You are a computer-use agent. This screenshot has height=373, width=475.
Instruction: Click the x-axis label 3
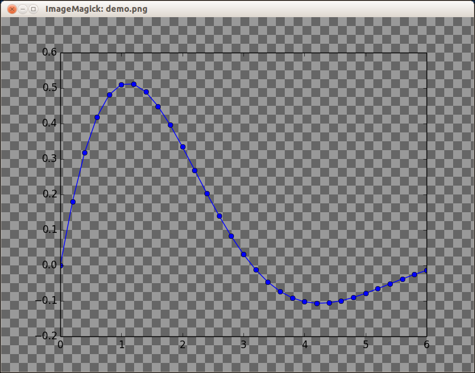pos(243,345)
